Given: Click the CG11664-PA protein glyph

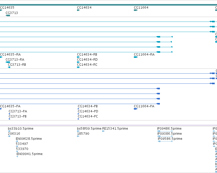Looking at the screenshot, I should [x=136, y=109].
